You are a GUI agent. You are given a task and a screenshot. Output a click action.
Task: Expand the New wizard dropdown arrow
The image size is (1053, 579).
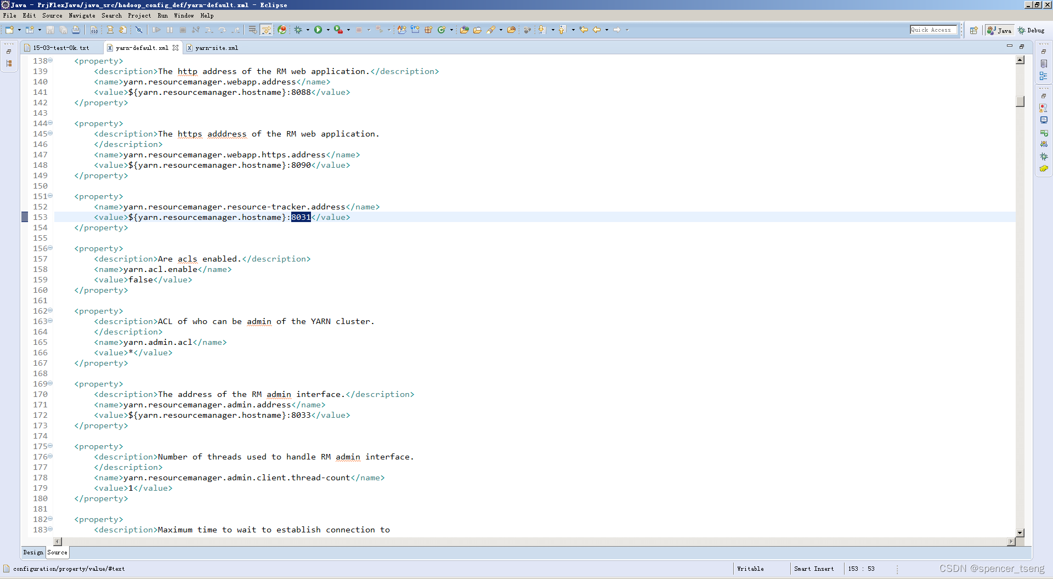18,30
